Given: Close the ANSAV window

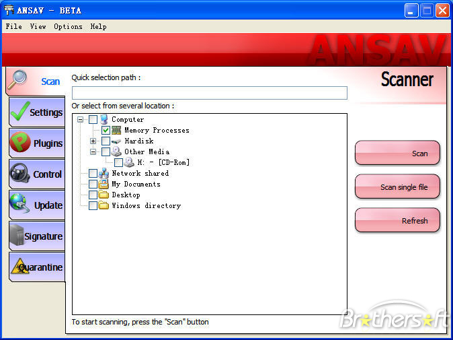Looking at the screenshot, I should tap(442, 11).
